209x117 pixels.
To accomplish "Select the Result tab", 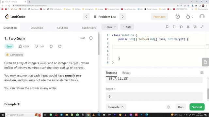I will tap(126, 73).
